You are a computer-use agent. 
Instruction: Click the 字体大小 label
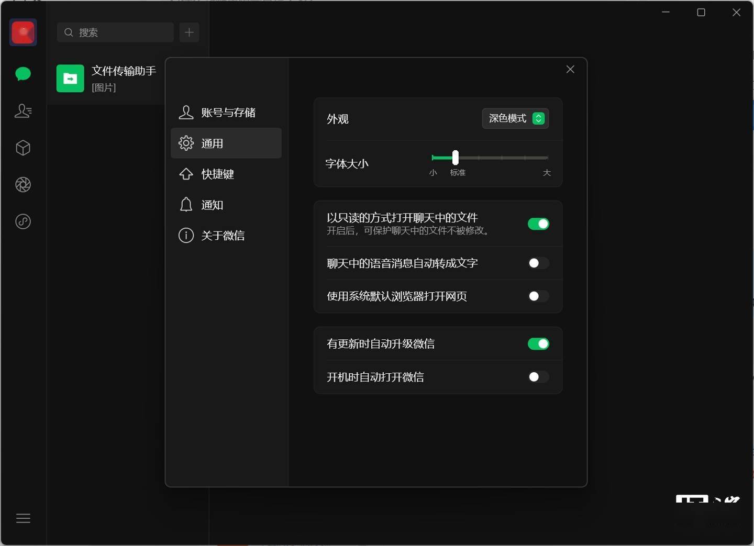[347, 164]
